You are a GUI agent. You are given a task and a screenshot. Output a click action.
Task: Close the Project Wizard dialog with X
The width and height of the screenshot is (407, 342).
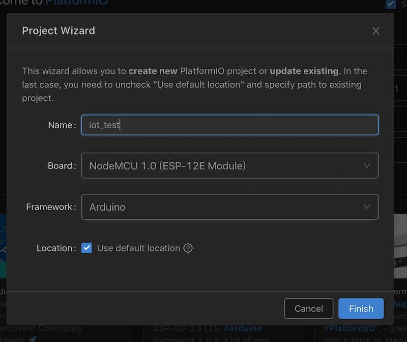pos(376,31)
